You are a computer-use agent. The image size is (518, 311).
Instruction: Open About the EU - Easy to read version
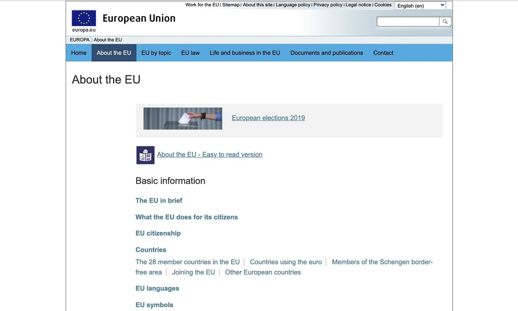coord(210,155)
